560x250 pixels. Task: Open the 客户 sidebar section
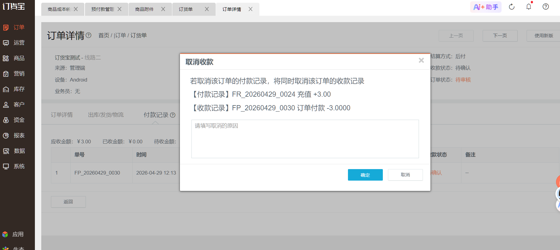14,105
